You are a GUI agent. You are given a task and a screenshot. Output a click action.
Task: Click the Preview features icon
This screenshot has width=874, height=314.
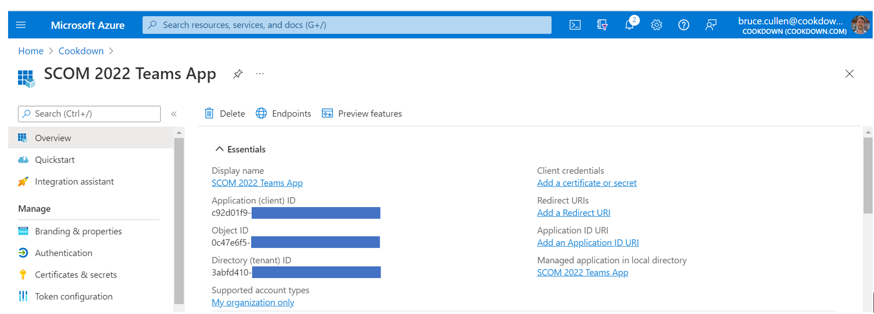(327, 113)
